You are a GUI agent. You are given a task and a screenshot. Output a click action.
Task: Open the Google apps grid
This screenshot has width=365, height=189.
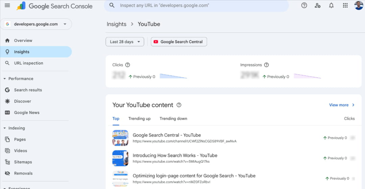point(345,6)
